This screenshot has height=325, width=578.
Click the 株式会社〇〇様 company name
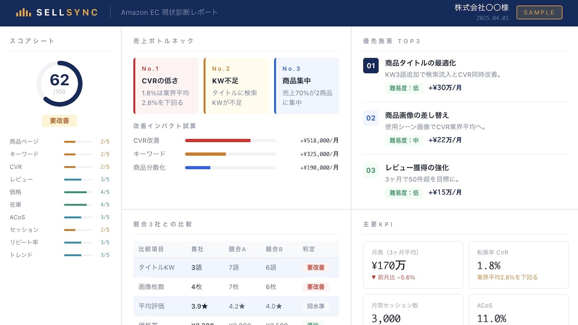(482, 8)
